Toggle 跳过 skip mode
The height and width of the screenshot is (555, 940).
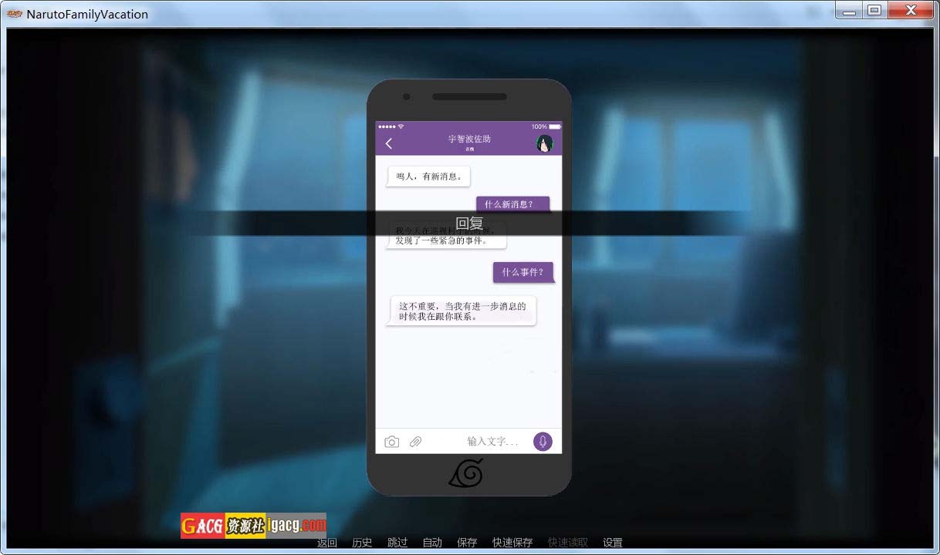(397, 543)
